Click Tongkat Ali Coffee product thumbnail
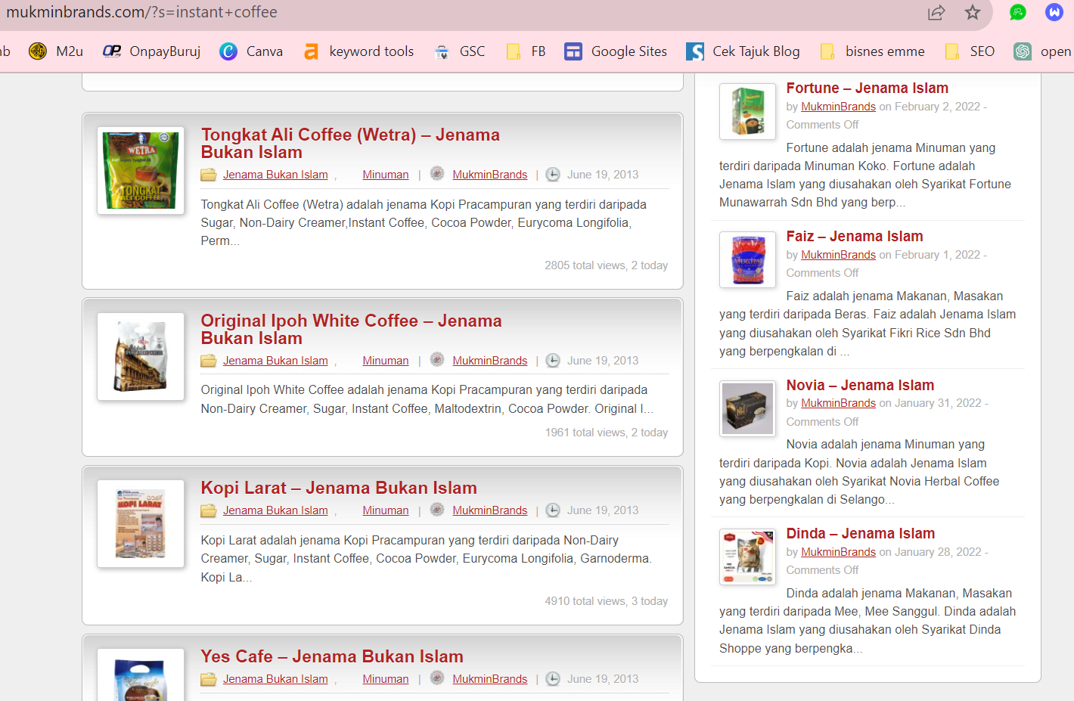 tap(141, 170)
